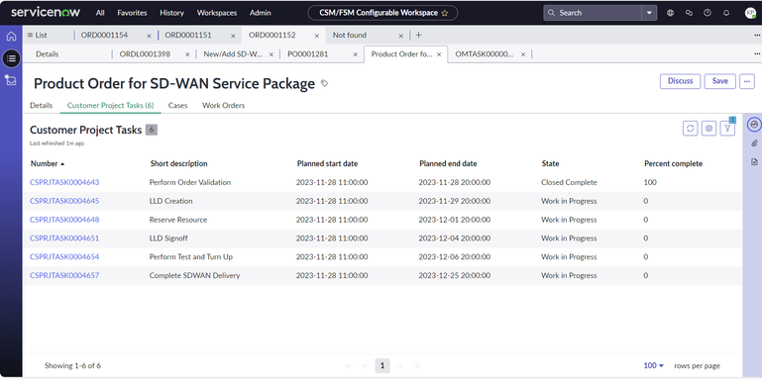The width and height of the screenshot is (762, 379).
Task: Switch to the OMTASK sub-tab
Action: click(x=484, y=54)
